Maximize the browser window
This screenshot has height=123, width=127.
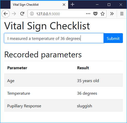point(109,5)
